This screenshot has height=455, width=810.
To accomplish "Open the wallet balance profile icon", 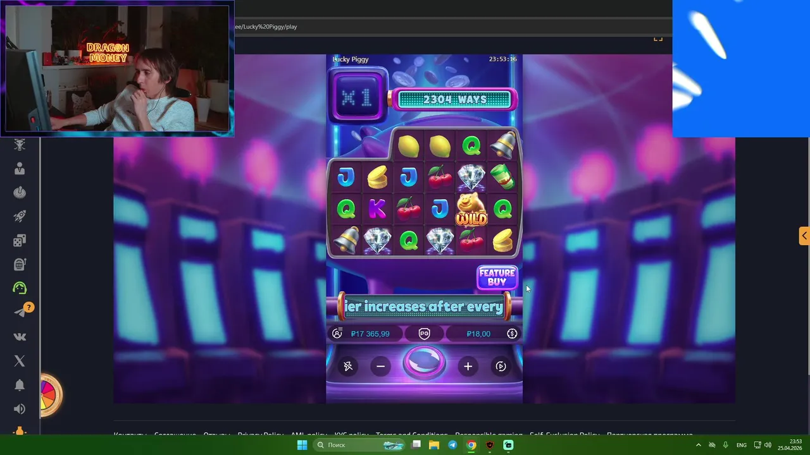I will [337, 333].
